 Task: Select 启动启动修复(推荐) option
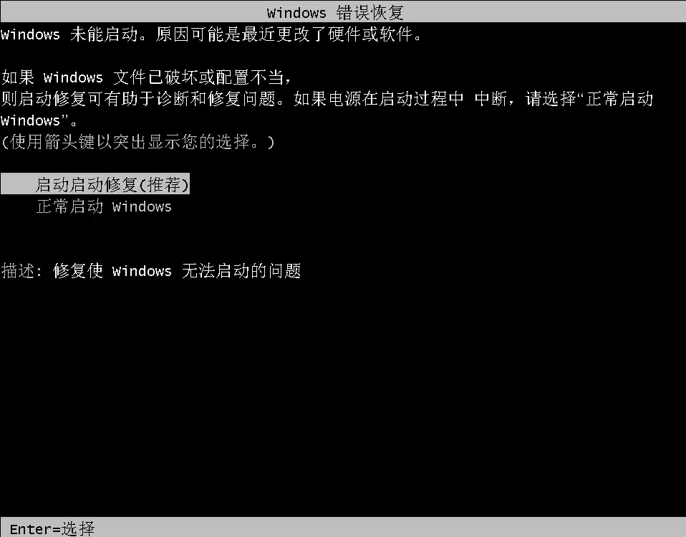point(95,184)
